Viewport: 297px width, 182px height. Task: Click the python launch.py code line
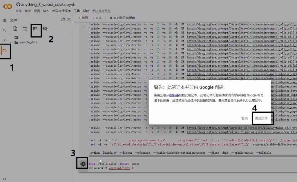coord(180,153)
